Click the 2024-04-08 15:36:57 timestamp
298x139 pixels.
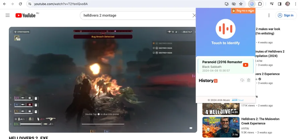click(x=216, y=71)
